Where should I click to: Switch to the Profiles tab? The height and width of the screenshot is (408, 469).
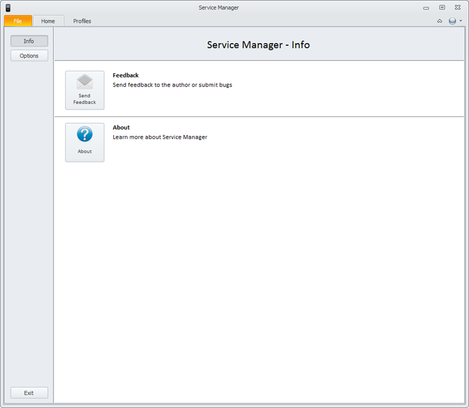(82, 21)
